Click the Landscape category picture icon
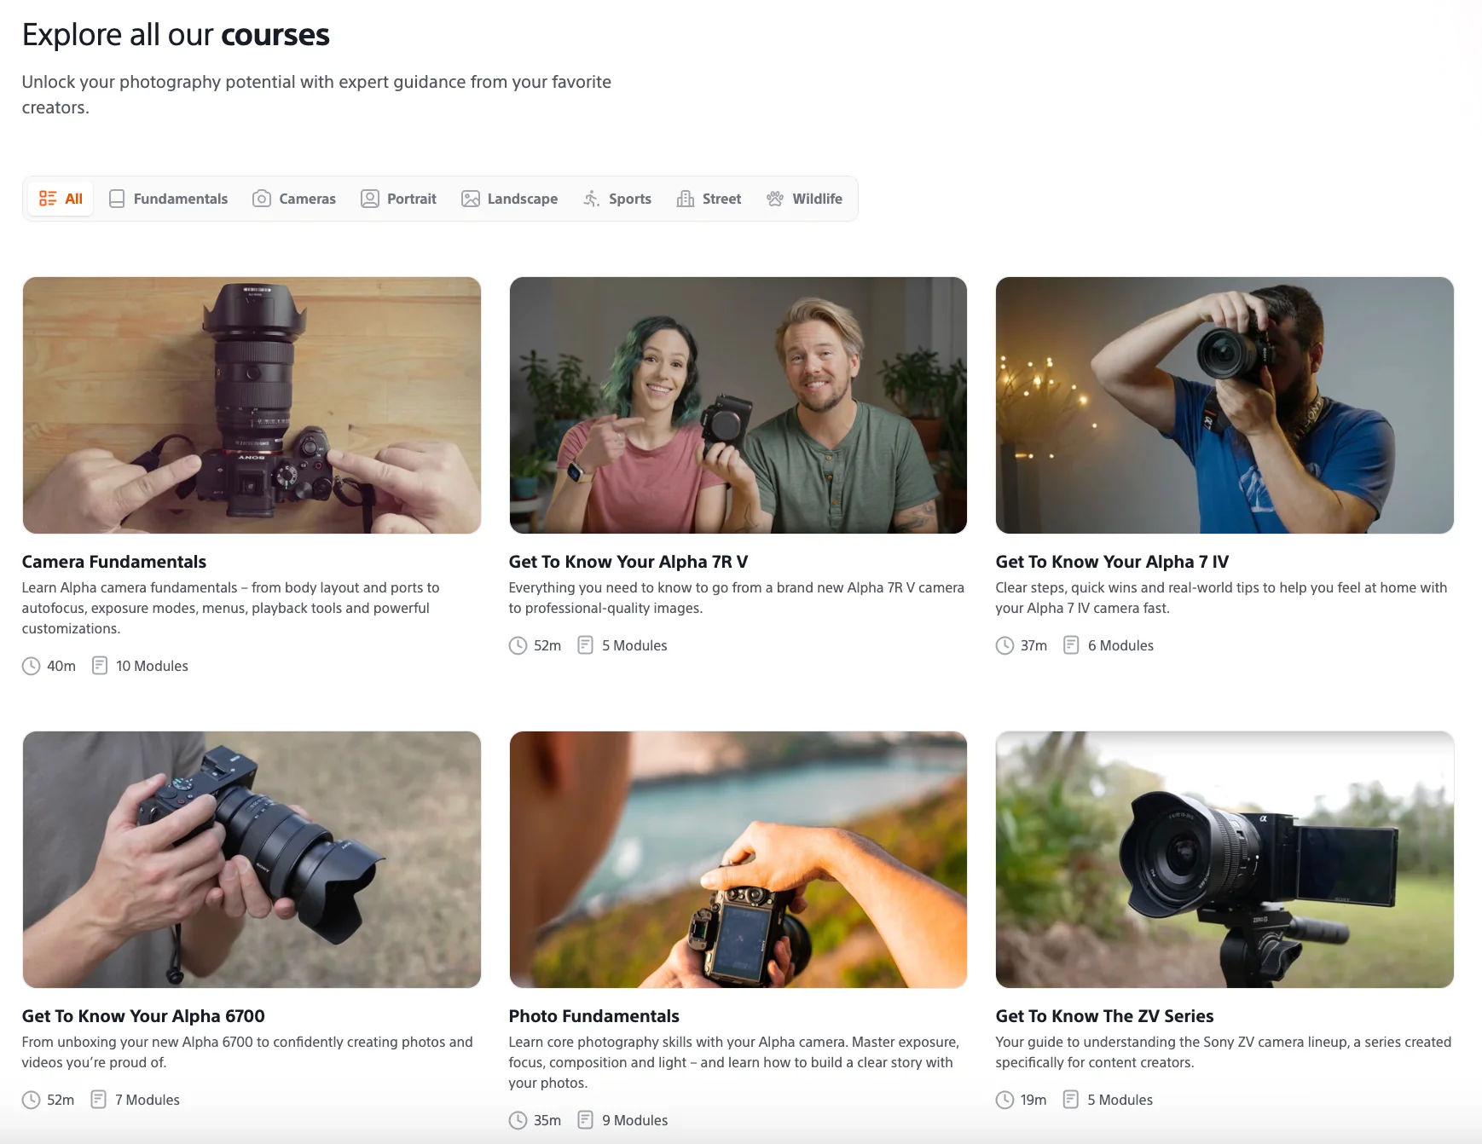Image resolution: width=1482 pixels, height=1144 pixels. tap(470, 199)
